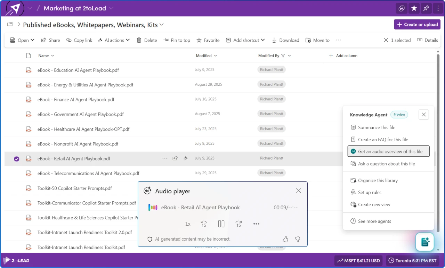
Task: Open the vertical three-dot header menu
Action: [x=438, y=8]
